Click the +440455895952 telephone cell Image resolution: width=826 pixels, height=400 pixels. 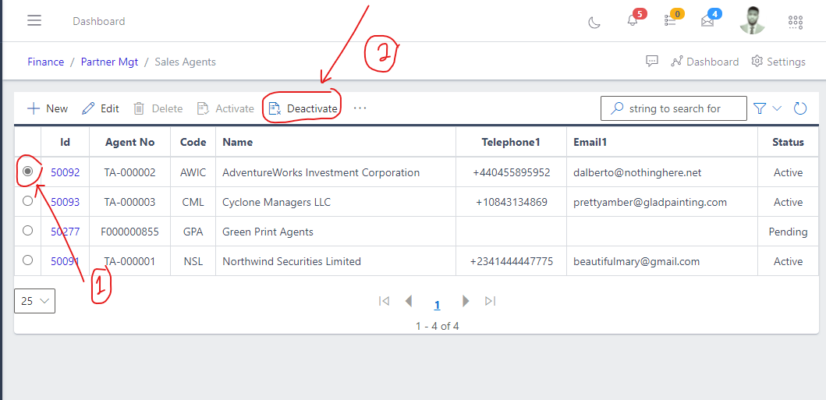tap(512, 172)
